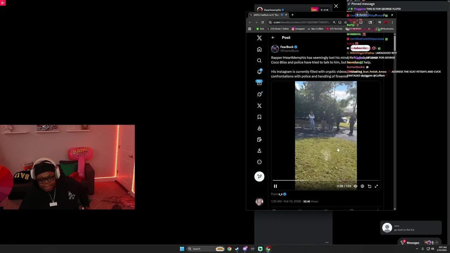This screenshot has width=450, height=253.
Task: Open the Bau | Cuffem bookmark
Action: coord(315,29)
